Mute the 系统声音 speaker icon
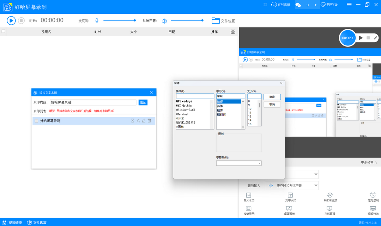 [x=164, y=21]
